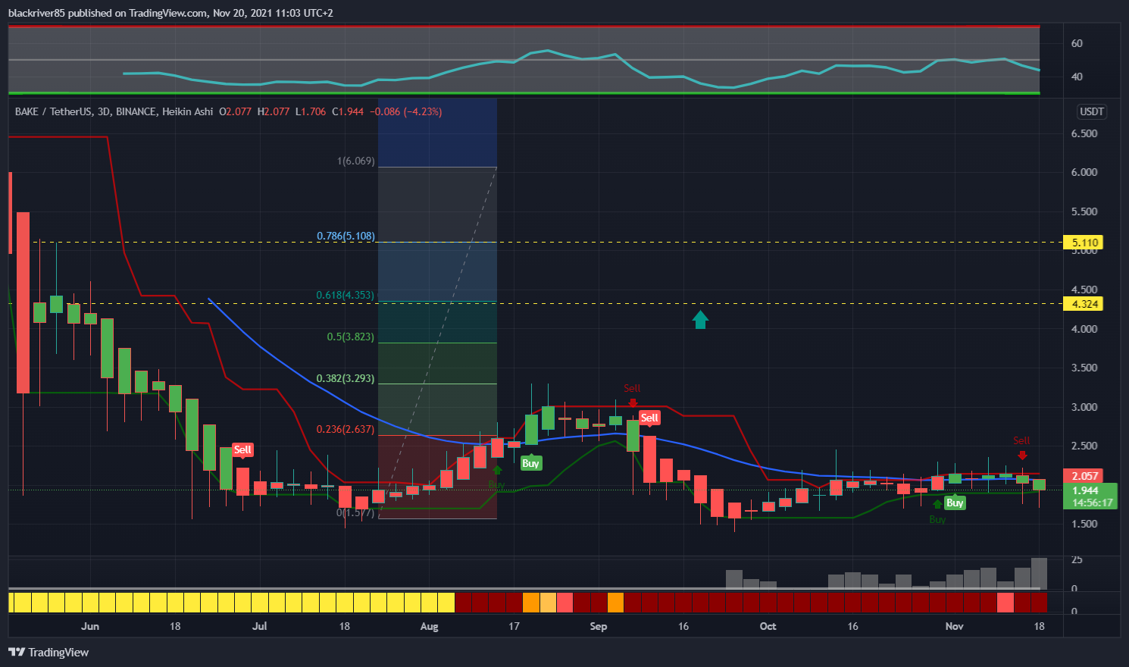The height and width of the screenshot is (667, 1129).
Task: Click the yellow 4.324 price tag
Action: point(1083,304)
